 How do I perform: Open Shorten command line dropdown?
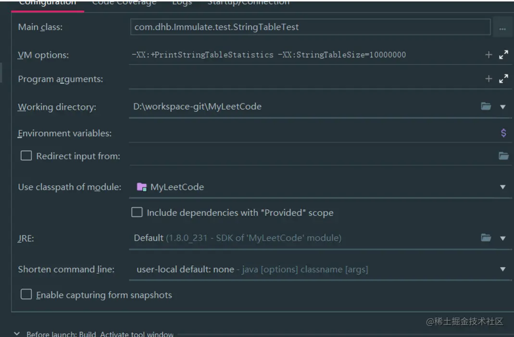click(x=502, y=270)
